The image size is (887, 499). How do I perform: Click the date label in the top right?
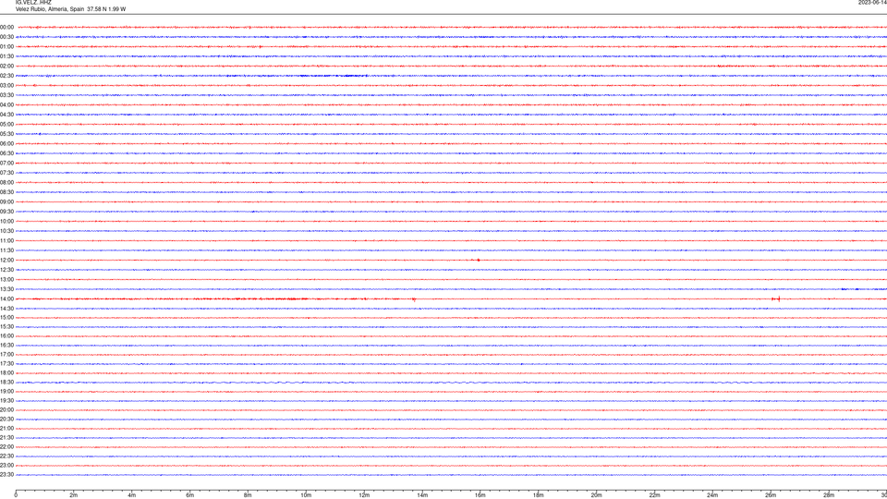point(872,2)
